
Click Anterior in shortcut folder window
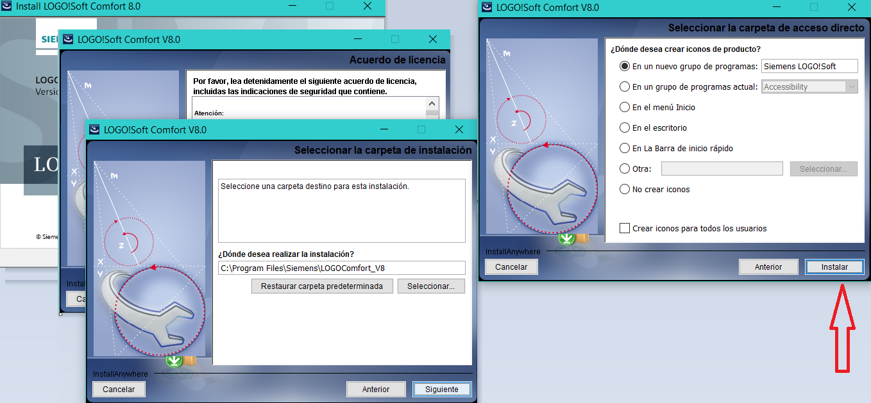(x=768, y=267)
